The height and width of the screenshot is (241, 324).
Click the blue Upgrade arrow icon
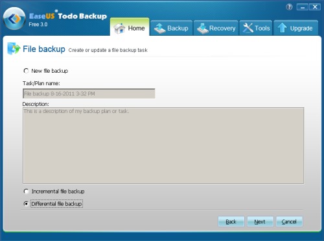click(x=282, y=28)
